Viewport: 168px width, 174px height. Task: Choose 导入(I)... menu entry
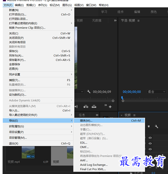tap(39, 110)
